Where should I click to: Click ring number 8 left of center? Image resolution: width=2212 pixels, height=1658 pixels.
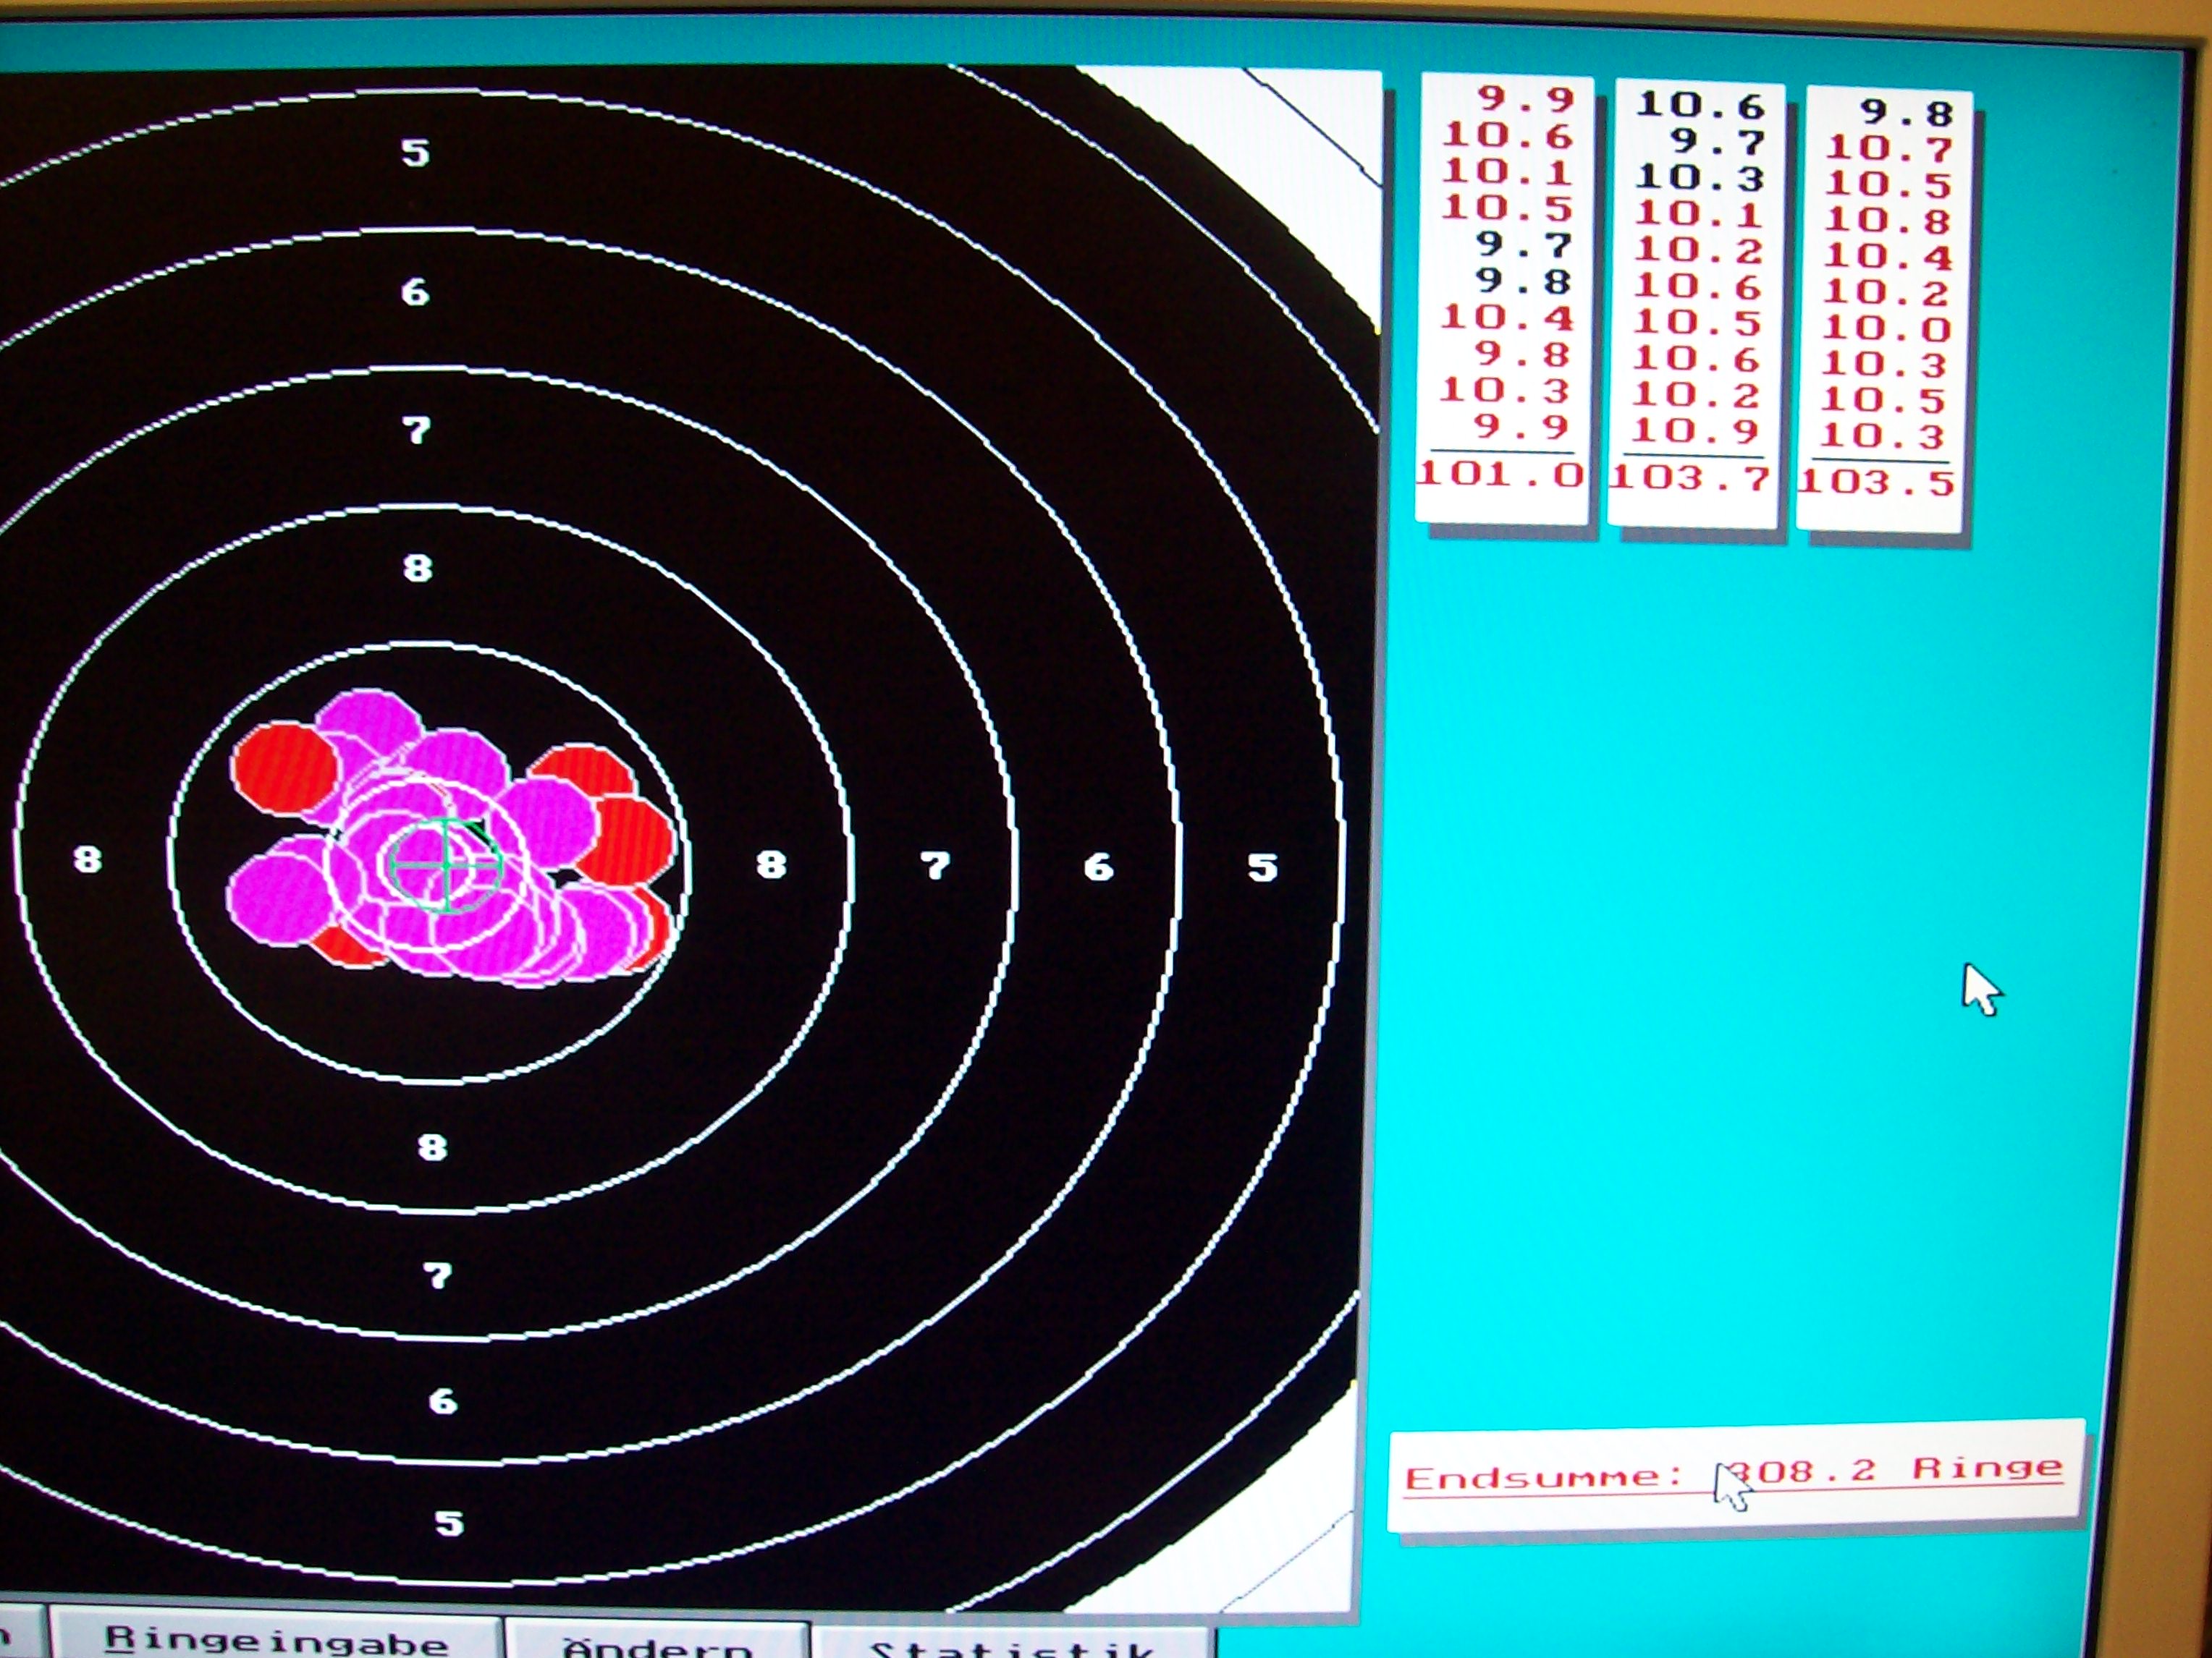[88, 859]
